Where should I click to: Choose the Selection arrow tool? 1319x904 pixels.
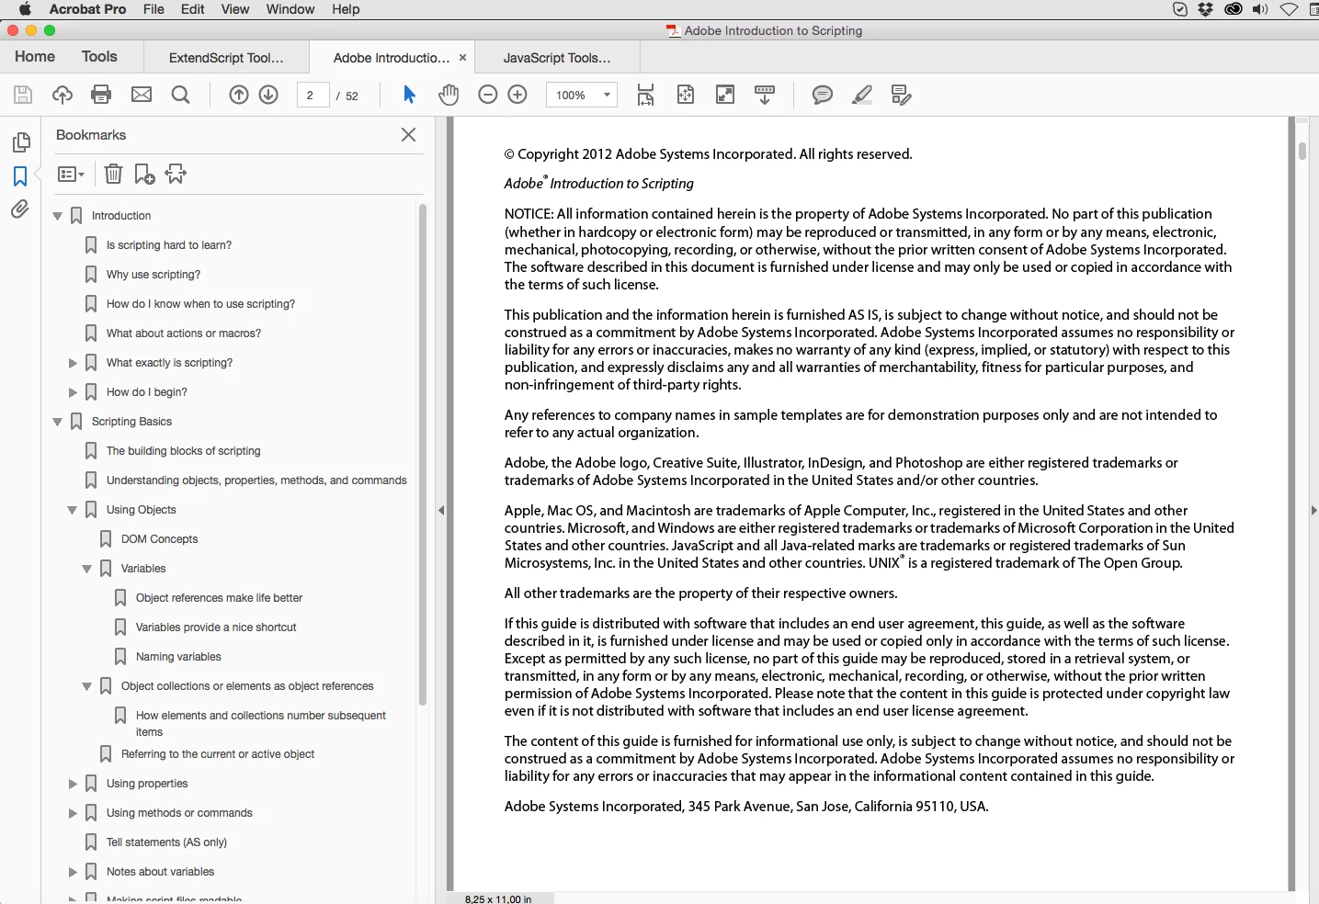(x=410, y=95)
